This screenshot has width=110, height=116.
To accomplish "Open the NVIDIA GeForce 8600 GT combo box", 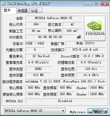I will (35, 111).
